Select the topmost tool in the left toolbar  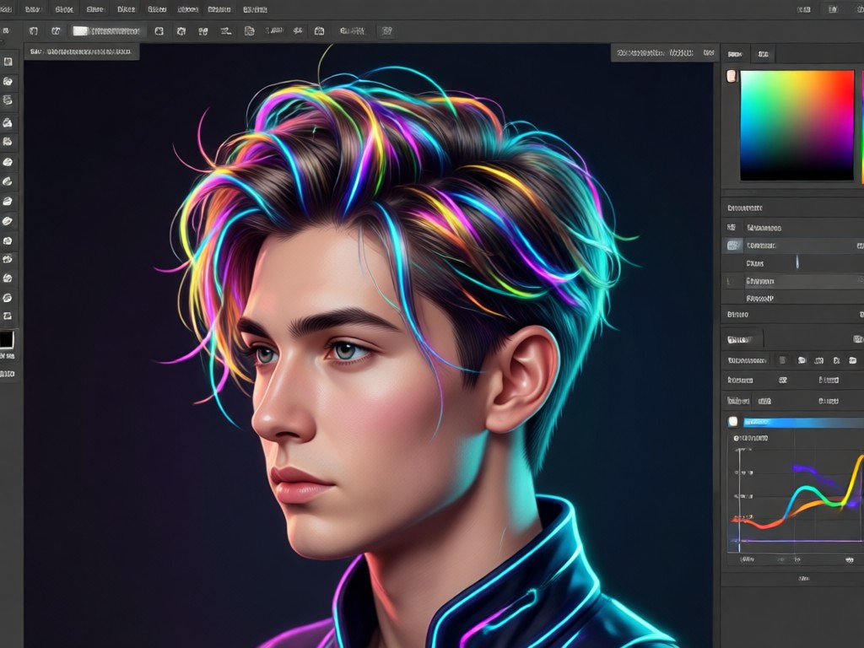point(8,62)
